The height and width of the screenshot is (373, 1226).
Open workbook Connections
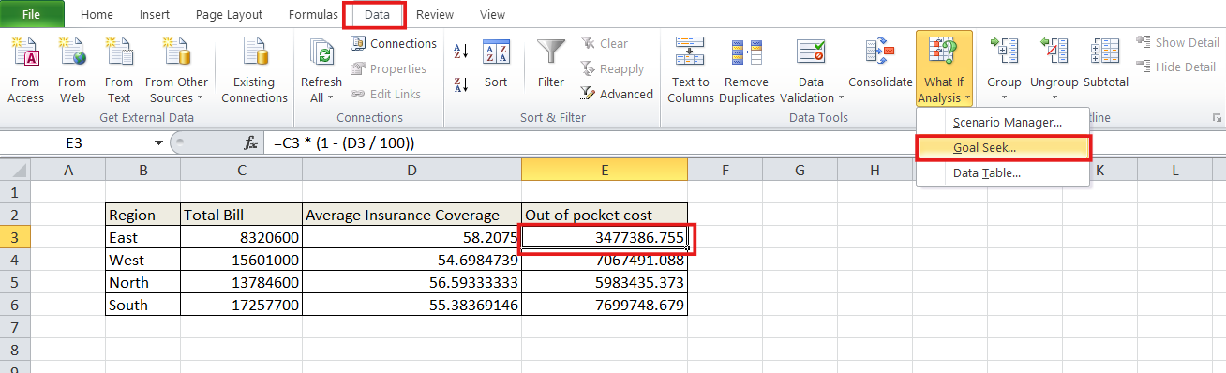[x=394, y=43]
